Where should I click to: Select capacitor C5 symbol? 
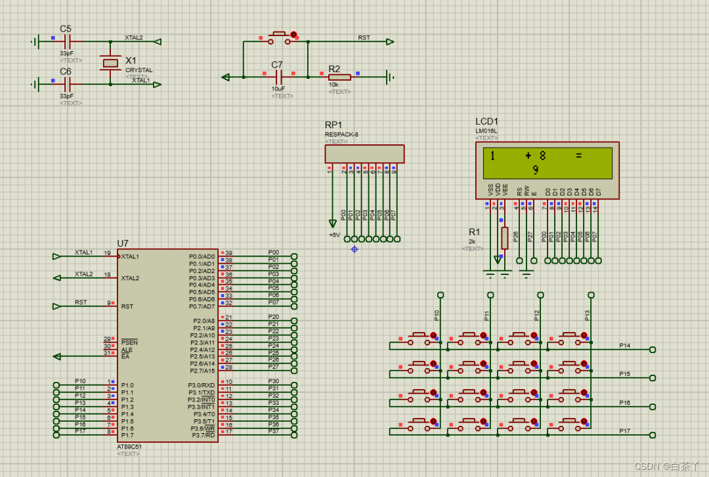coord(68,42)
